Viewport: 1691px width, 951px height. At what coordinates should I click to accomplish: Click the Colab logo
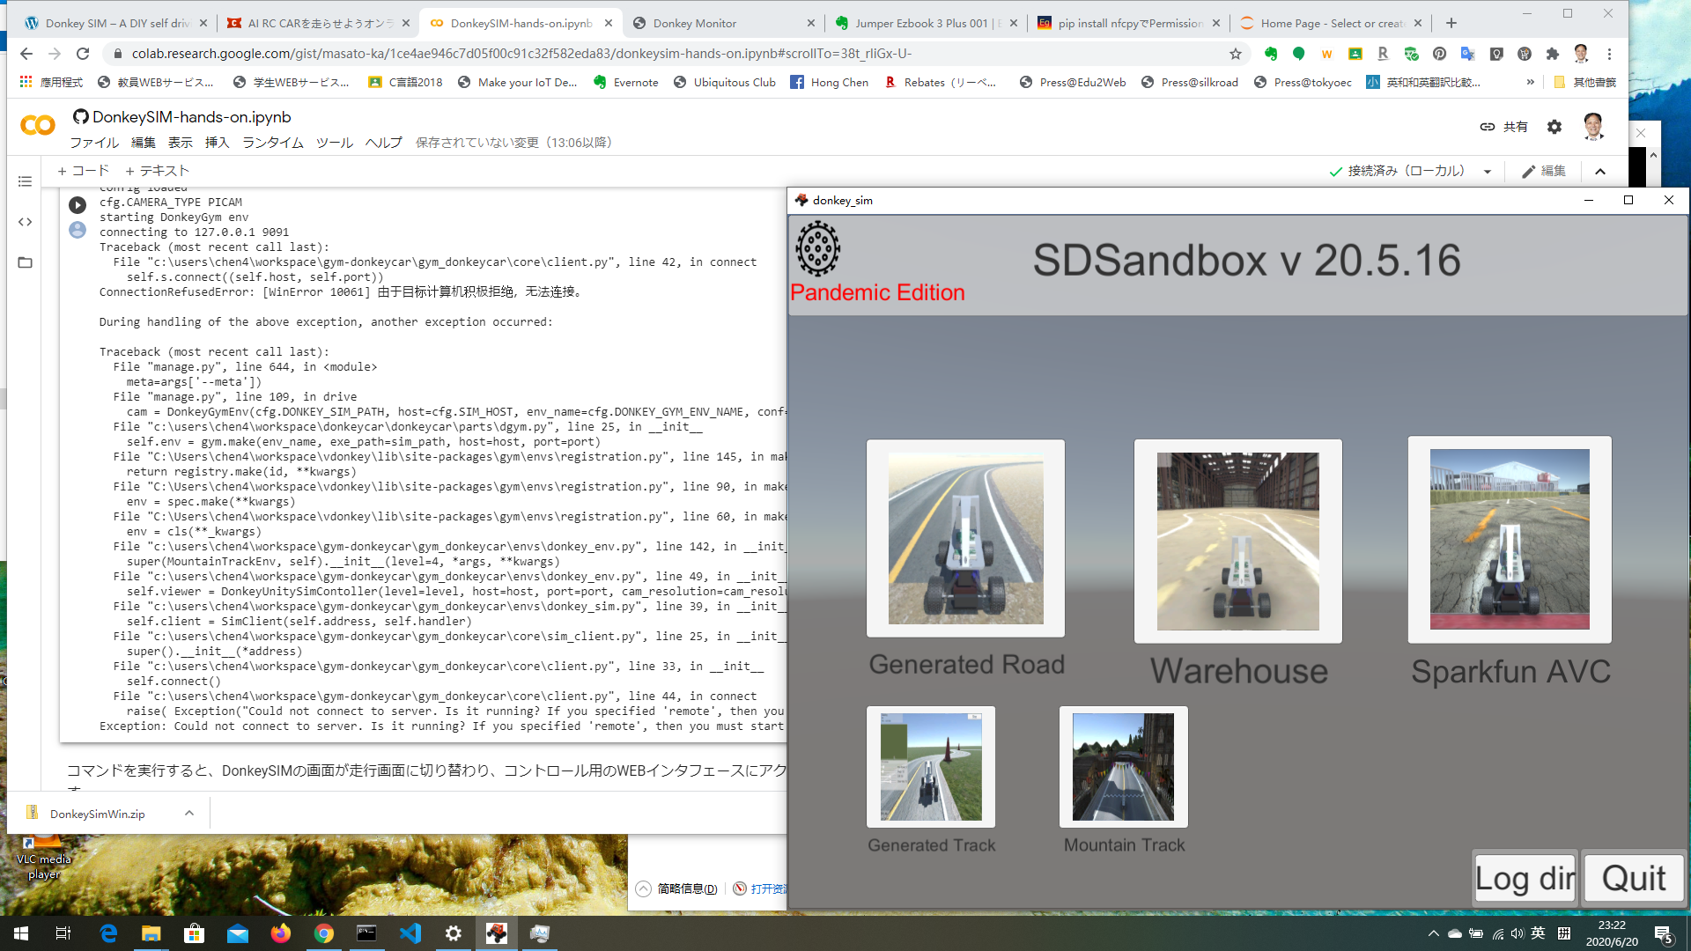[37, 126]
